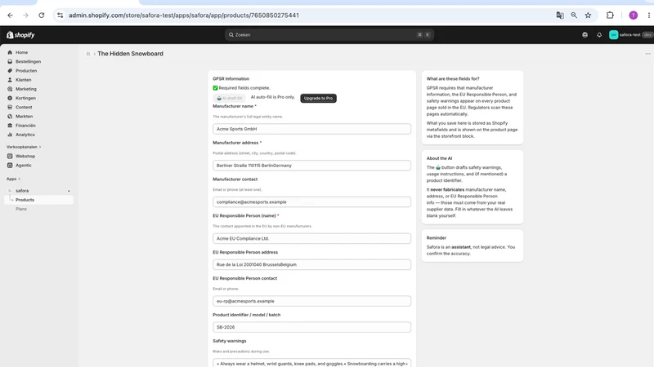654x367 pixels.
Task: Click the Manufacturer address field
Action: point(311,166)
